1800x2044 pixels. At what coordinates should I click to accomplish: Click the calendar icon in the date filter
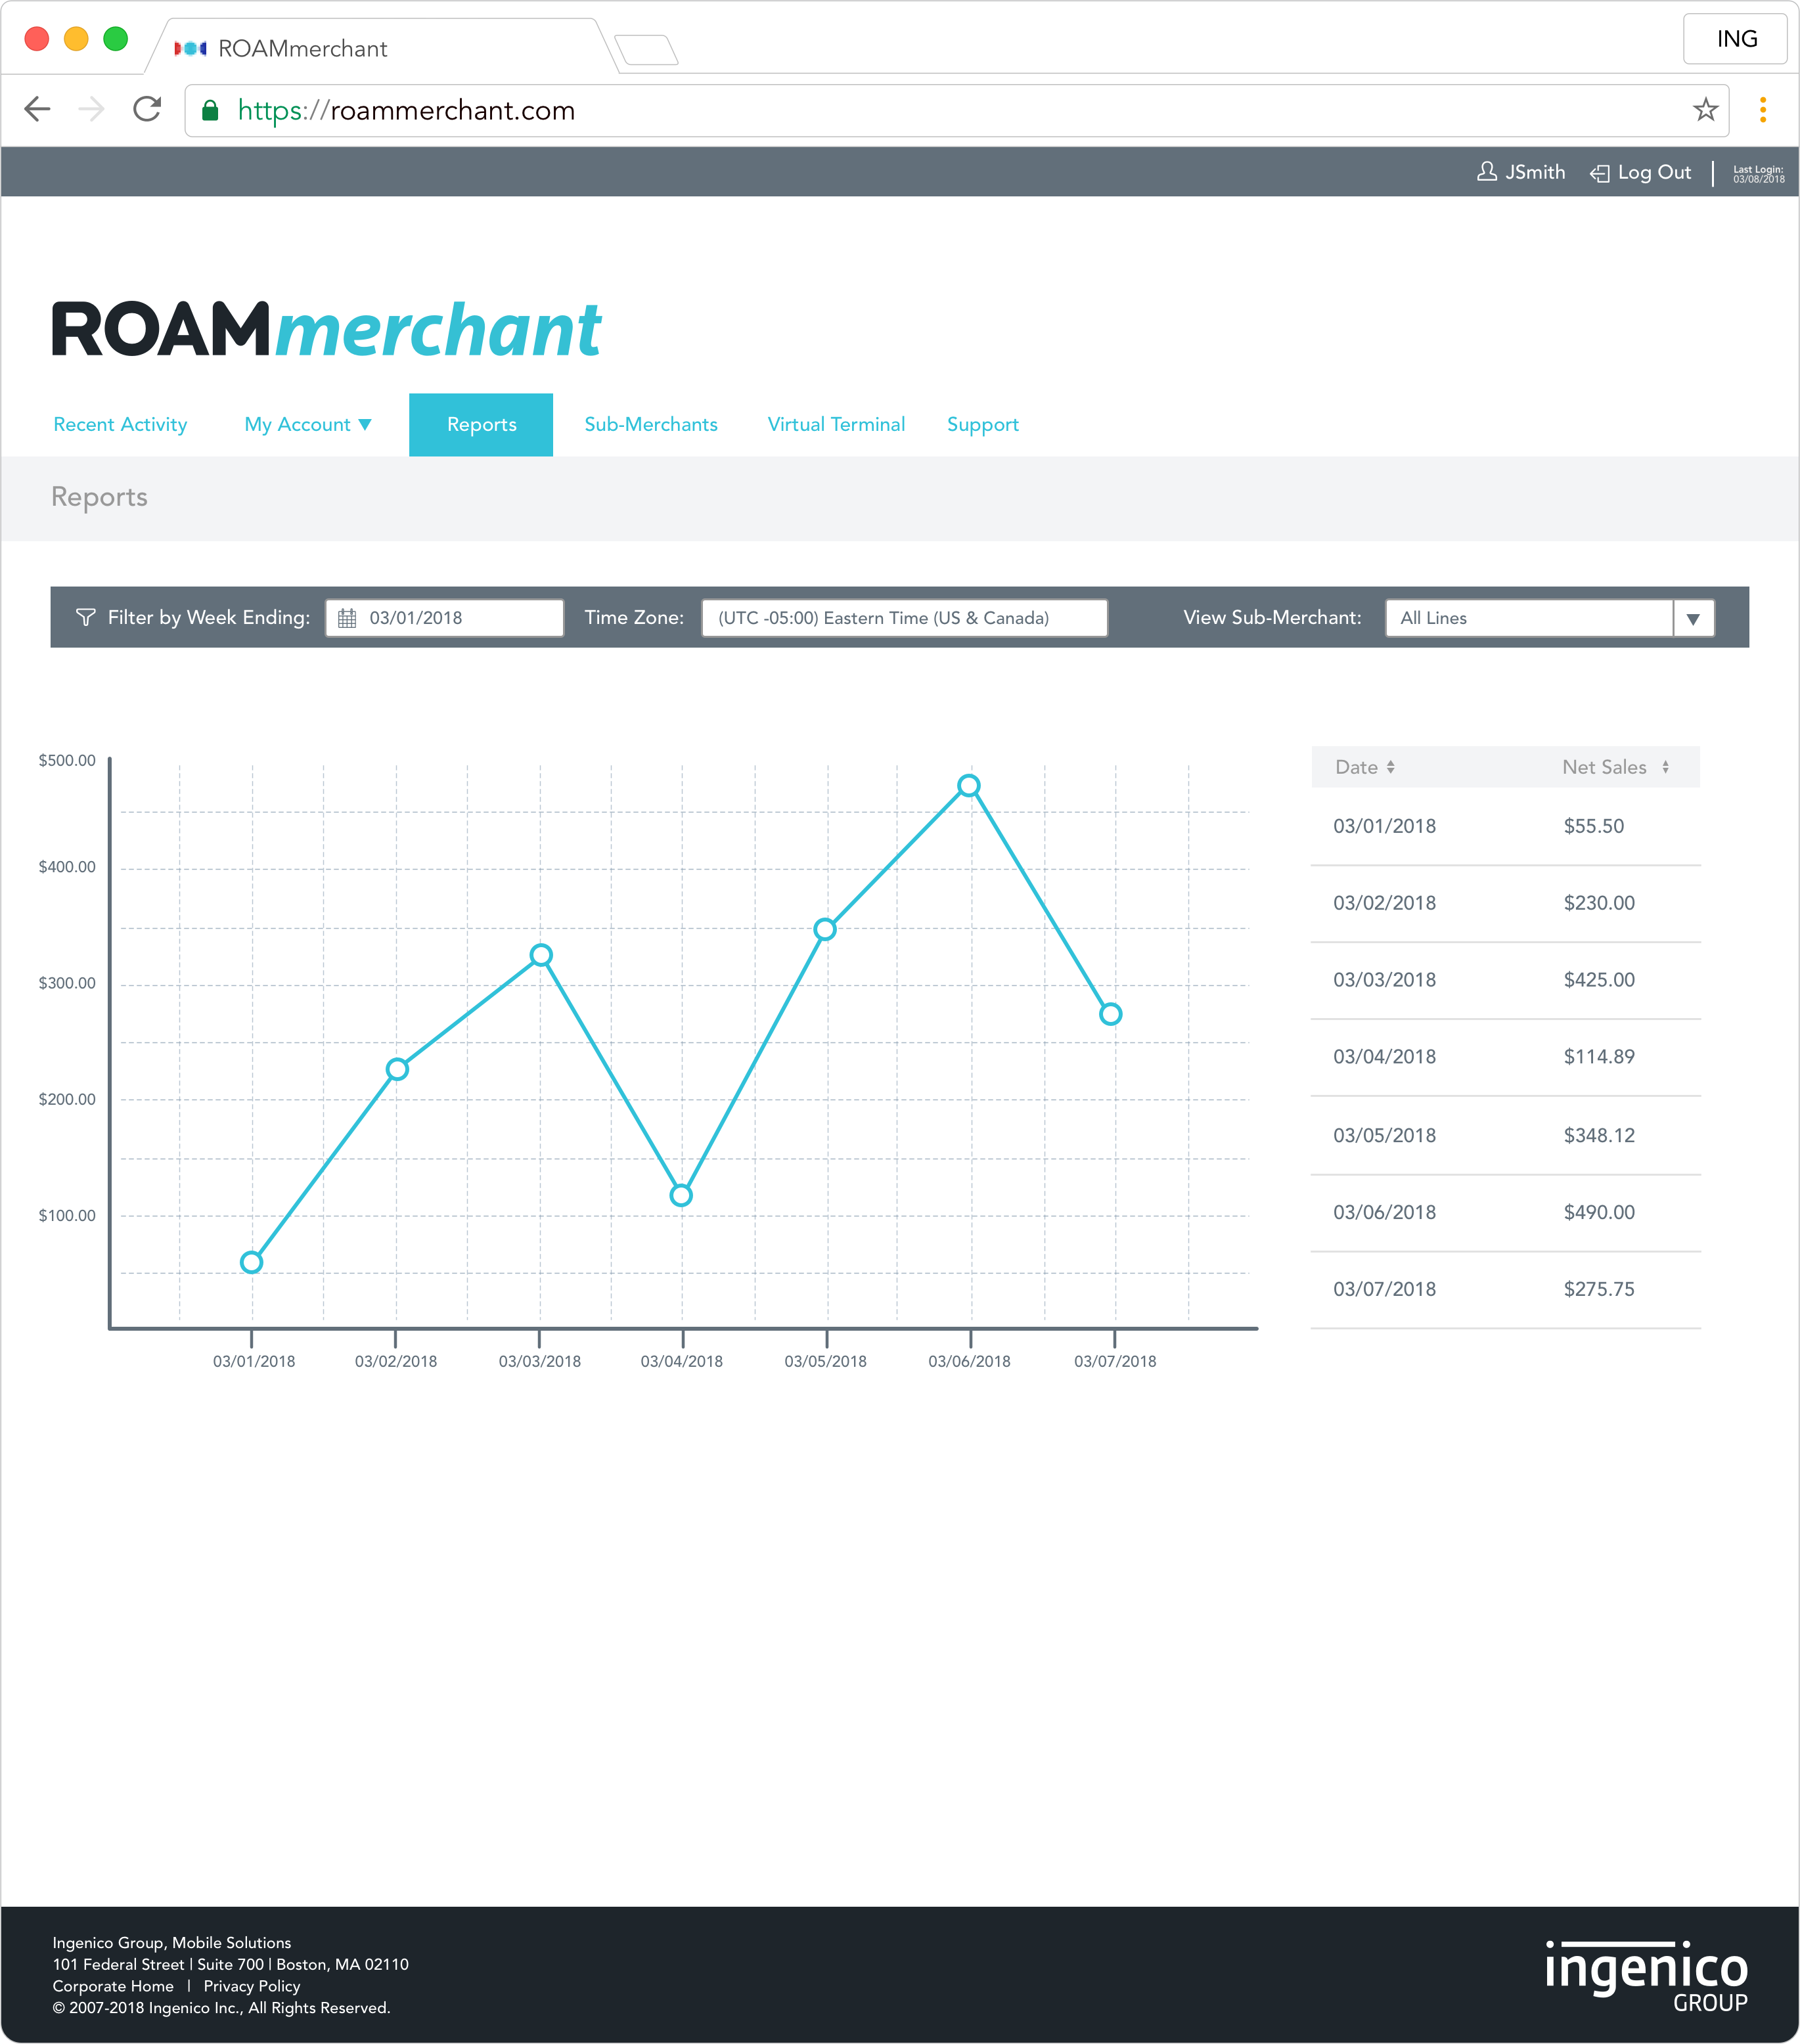pos(347,618)
